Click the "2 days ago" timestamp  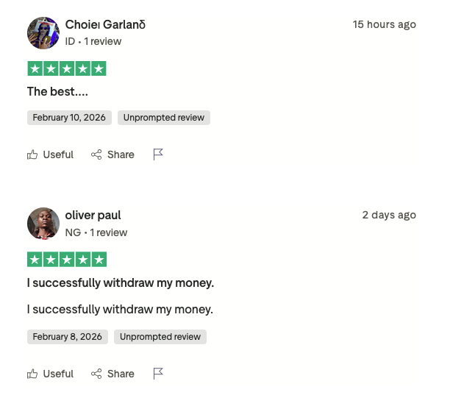389,216
